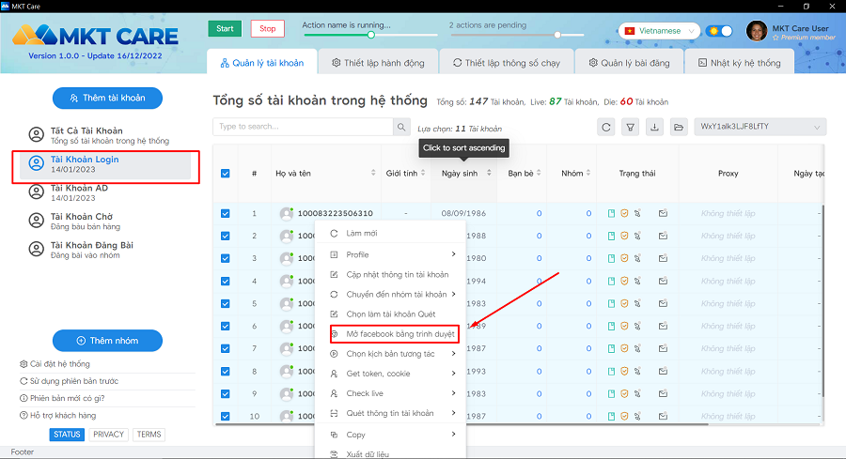The image size is (846, 459).
Task: Click the orange shield icon in row 10
Action: 624,417
